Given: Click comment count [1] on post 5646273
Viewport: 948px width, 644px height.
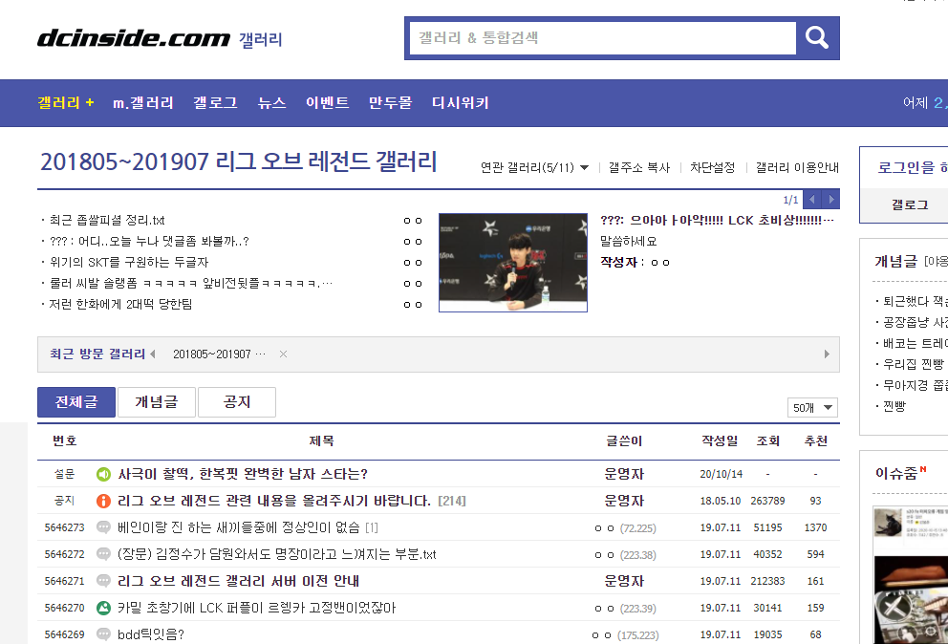Looking at the screenshot, I should pyautogui.click(x=371, y=527).
